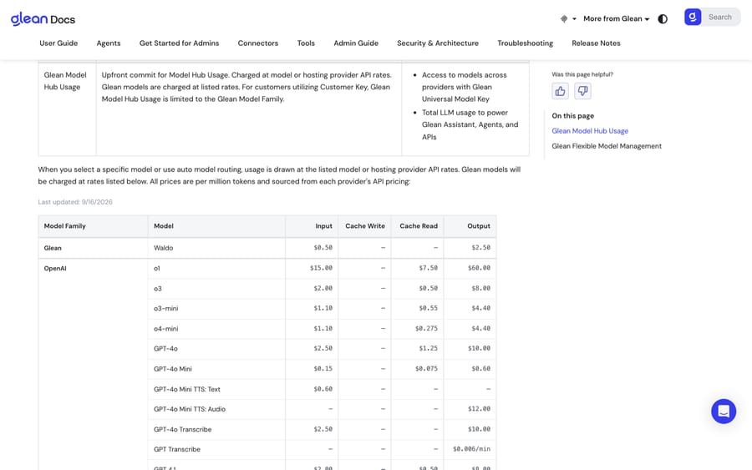This screenshot has width=752, height=470.
Task: Click the $0.275 cache read price
Action: [x=426, y=328]
